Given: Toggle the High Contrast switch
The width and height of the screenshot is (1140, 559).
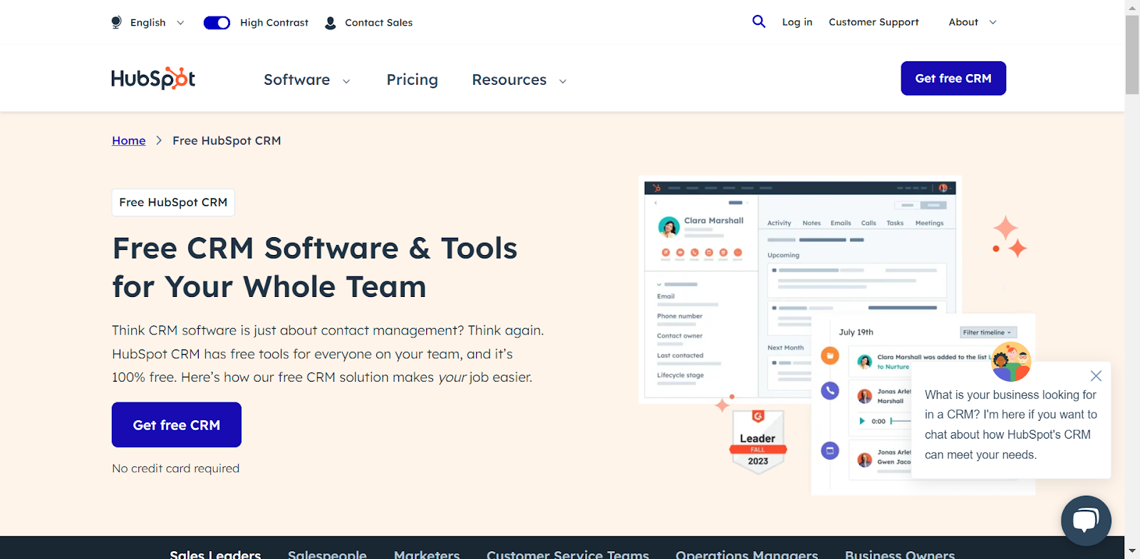Looking at the screenshot, I should 217,23.
